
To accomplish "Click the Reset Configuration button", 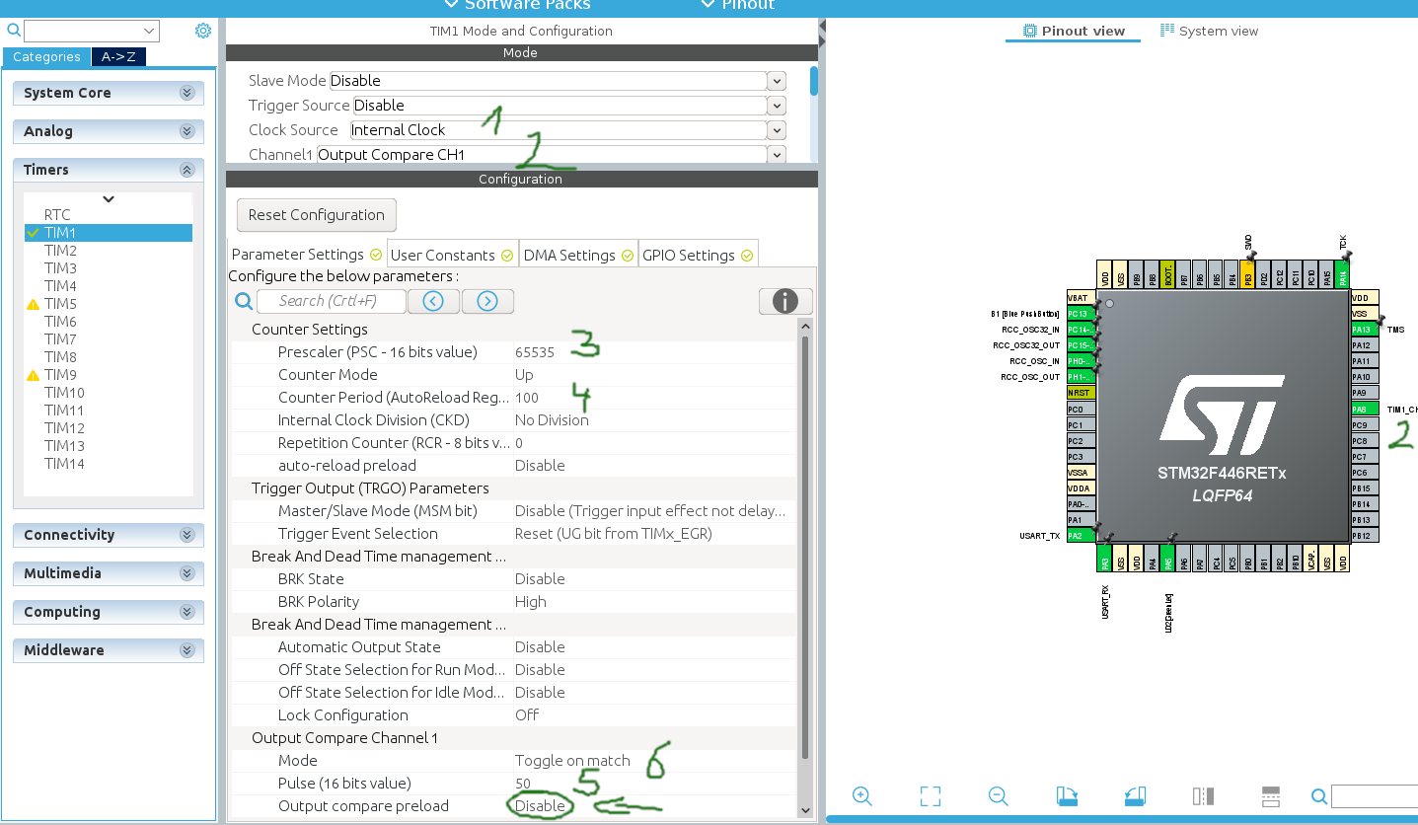I will (317, 215).
